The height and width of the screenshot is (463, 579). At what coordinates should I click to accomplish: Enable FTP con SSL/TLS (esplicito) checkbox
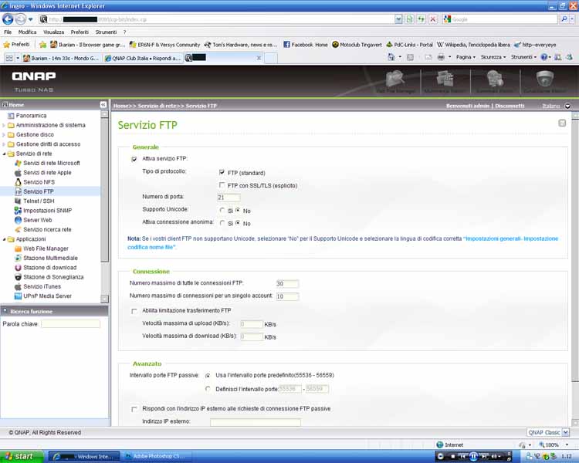tap(222, 185)
